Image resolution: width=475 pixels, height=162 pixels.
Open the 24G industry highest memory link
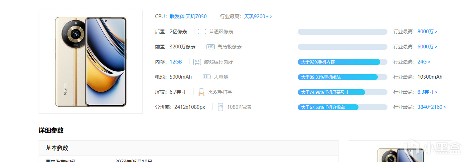click(424, 62)
